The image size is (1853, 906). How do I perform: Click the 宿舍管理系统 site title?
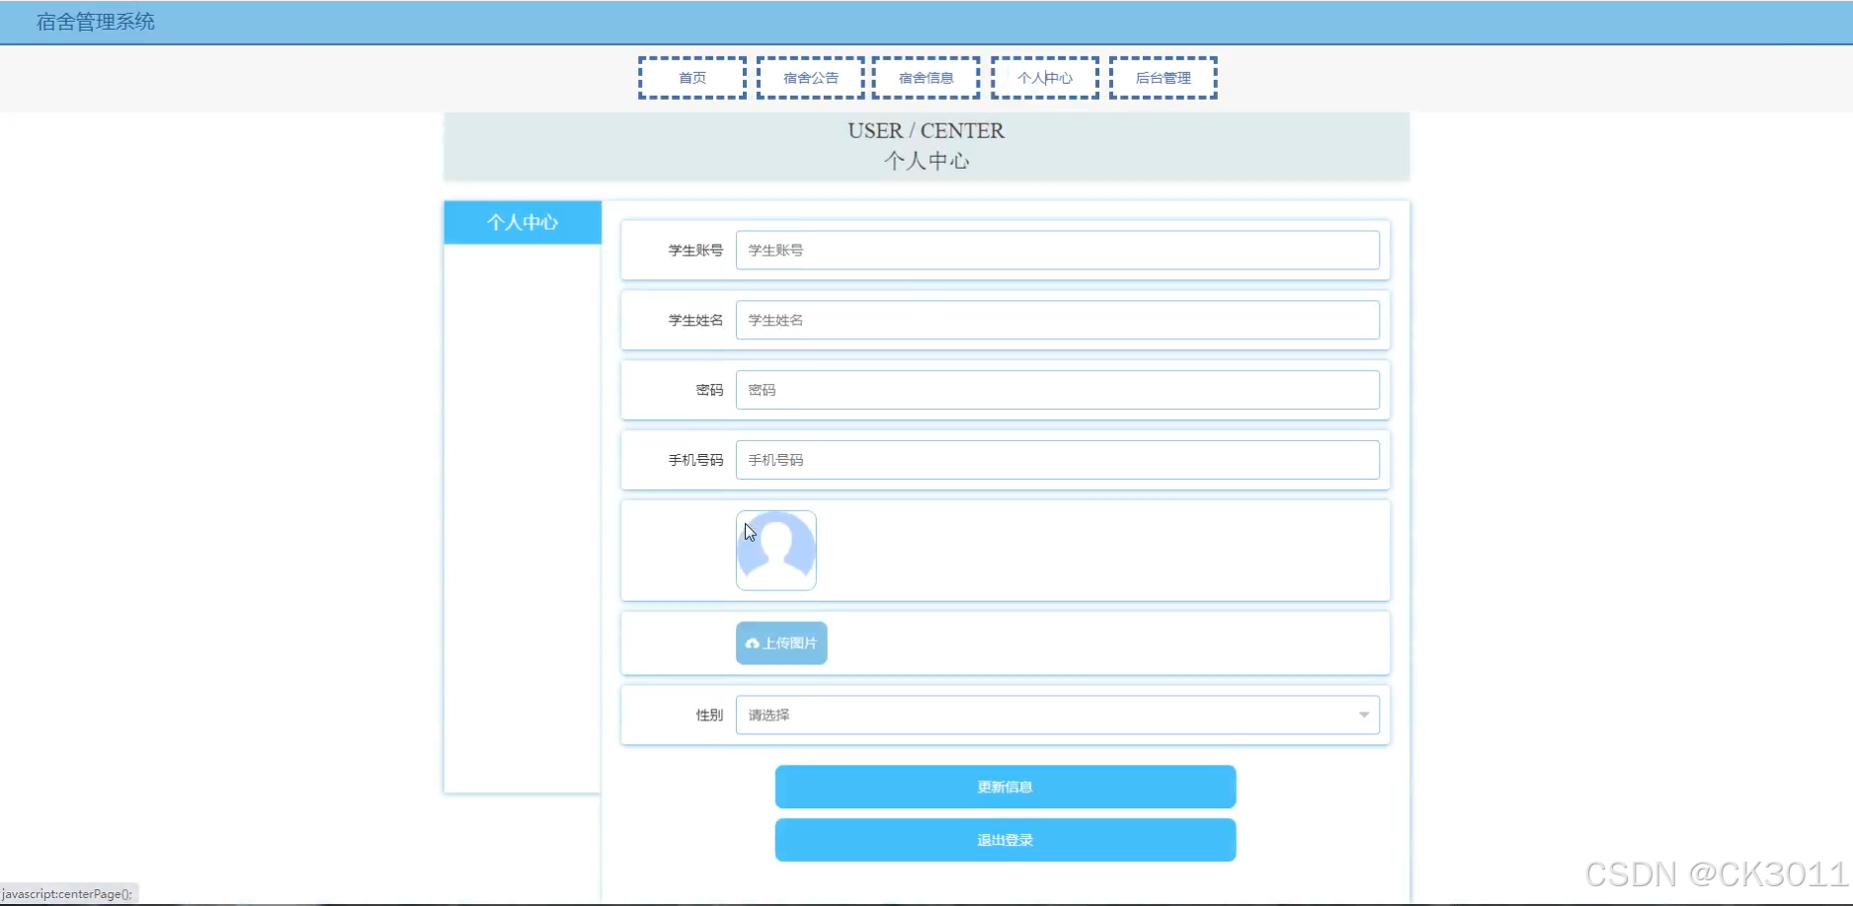(x=94, y=22)
